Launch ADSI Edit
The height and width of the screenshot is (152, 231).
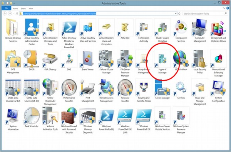[125, 29]
